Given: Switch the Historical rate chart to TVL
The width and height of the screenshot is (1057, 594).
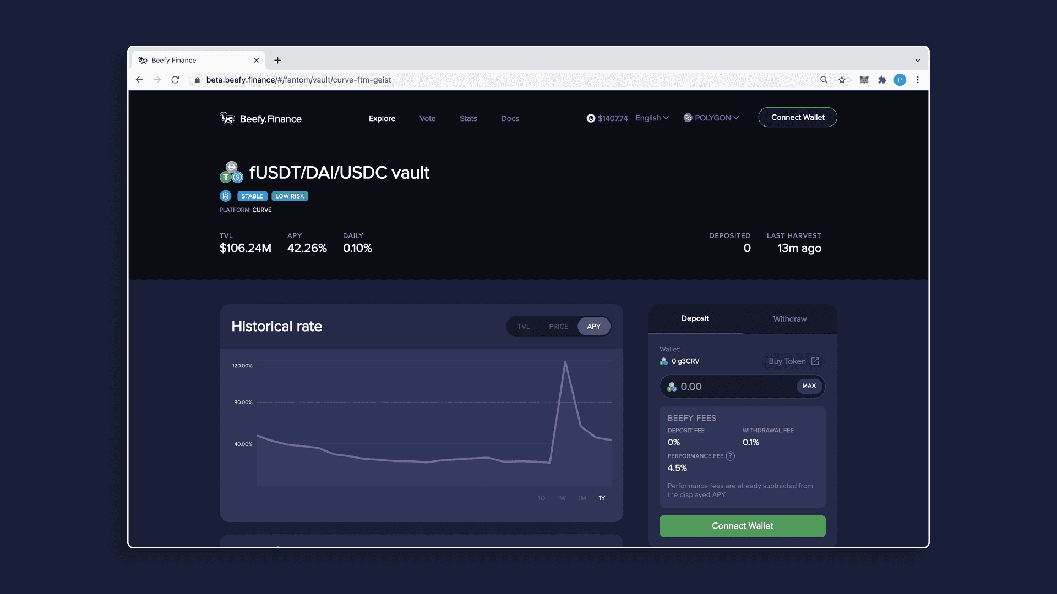Looking at the screenshot, I should (524, 326).
